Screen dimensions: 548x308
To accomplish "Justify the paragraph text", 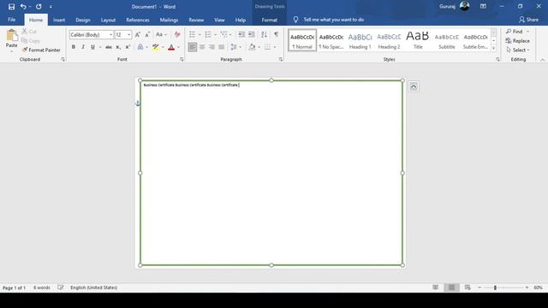I will (x=222, y=47).
